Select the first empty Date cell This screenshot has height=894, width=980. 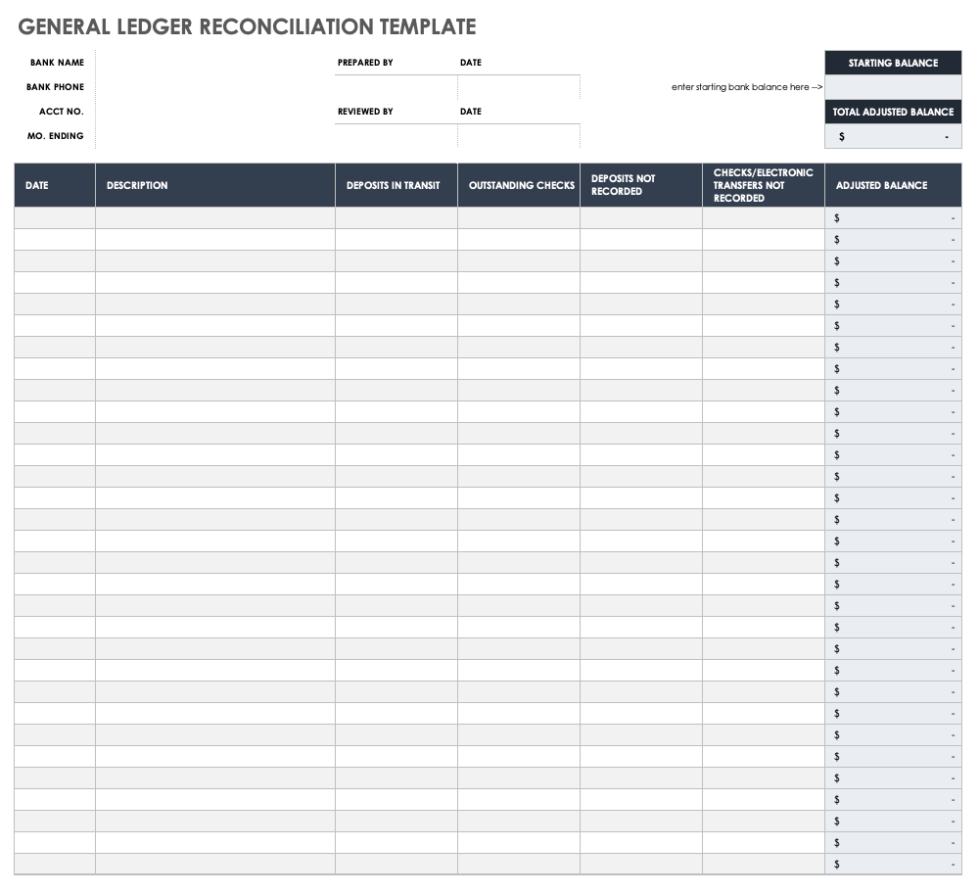point(54,217)
